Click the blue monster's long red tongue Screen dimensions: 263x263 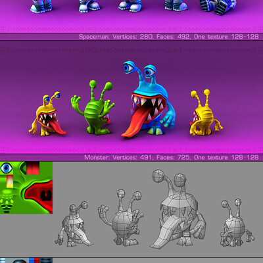click(x=133, y=123)
